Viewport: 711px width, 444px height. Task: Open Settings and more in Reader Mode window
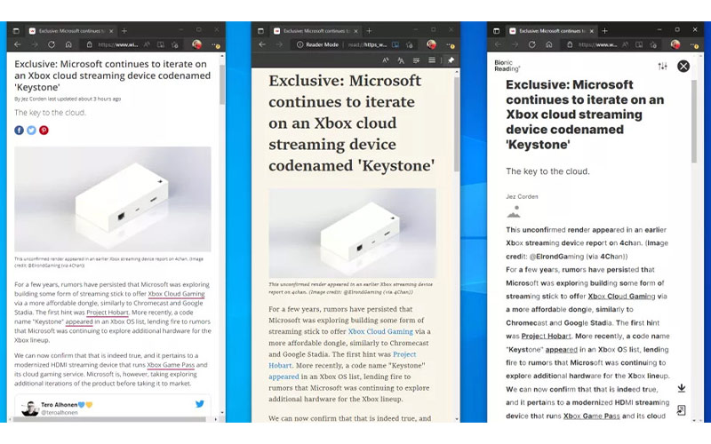click(x=451, y=45)
